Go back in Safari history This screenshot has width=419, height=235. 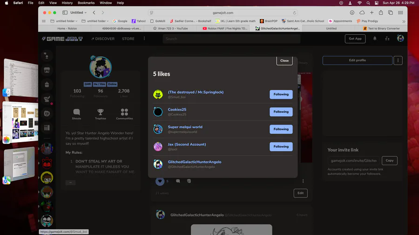pyautogui.click(x=94, y=13)
